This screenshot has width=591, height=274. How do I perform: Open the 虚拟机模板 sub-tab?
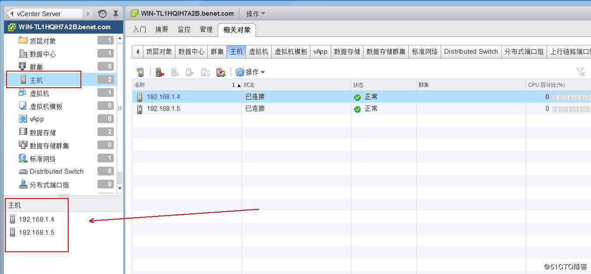[x=291, y=51]
